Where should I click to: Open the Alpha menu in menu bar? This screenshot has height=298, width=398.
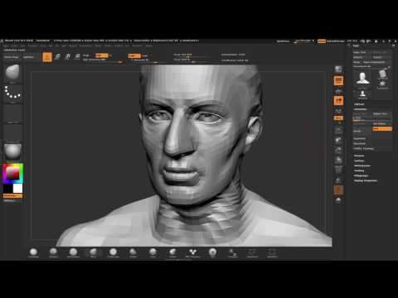click(x=6, y=46)
